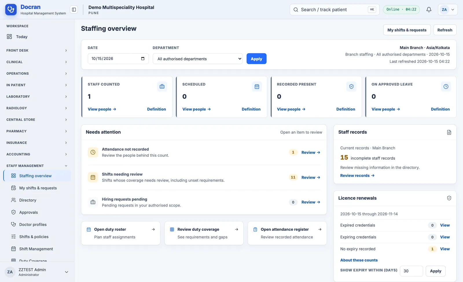Collapse the Staff Management section
The height and width of the screenshot is (282, 463).
coord(37,166)
